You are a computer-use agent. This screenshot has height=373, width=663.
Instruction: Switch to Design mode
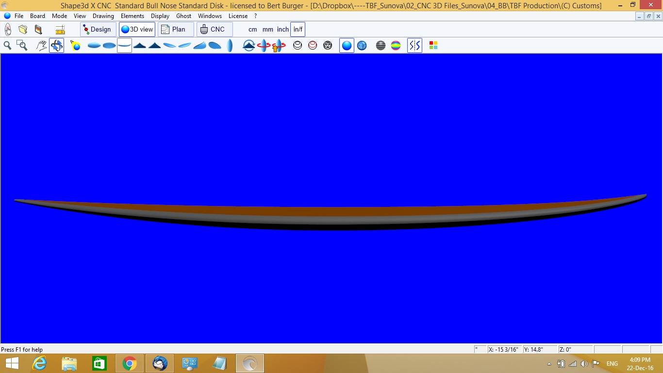pos(98,29)
